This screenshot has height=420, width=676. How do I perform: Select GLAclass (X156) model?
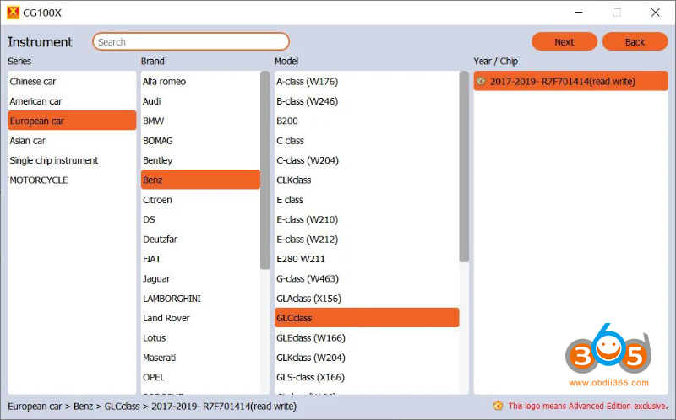click(x=367, y=299)
